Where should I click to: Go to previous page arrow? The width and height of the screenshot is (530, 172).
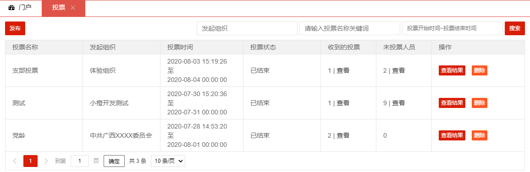click(15, 161)
